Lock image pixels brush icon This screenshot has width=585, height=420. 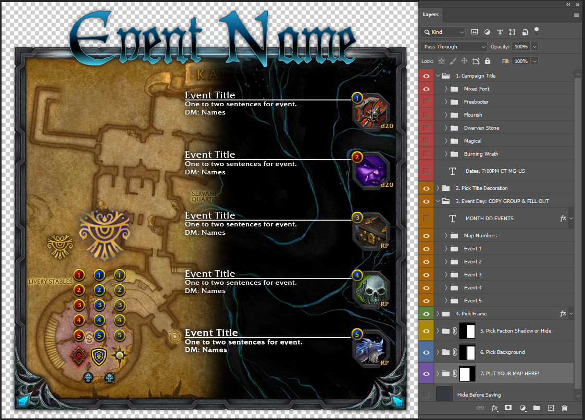(x=453, y=61)
